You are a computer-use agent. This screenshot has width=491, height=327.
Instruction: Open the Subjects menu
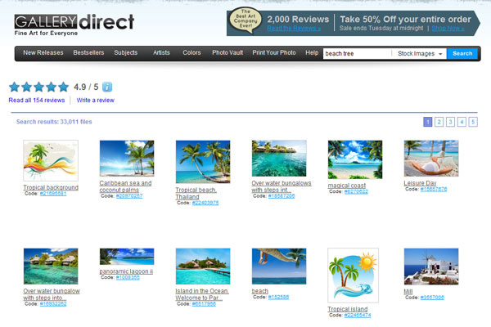pyautogui.click(x=125, y=52)
